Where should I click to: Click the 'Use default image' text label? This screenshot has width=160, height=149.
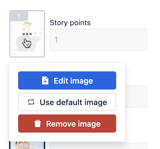[73, 102]
